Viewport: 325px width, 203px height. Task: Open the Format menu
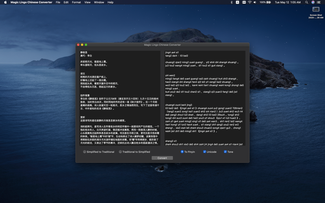point(76,2)
